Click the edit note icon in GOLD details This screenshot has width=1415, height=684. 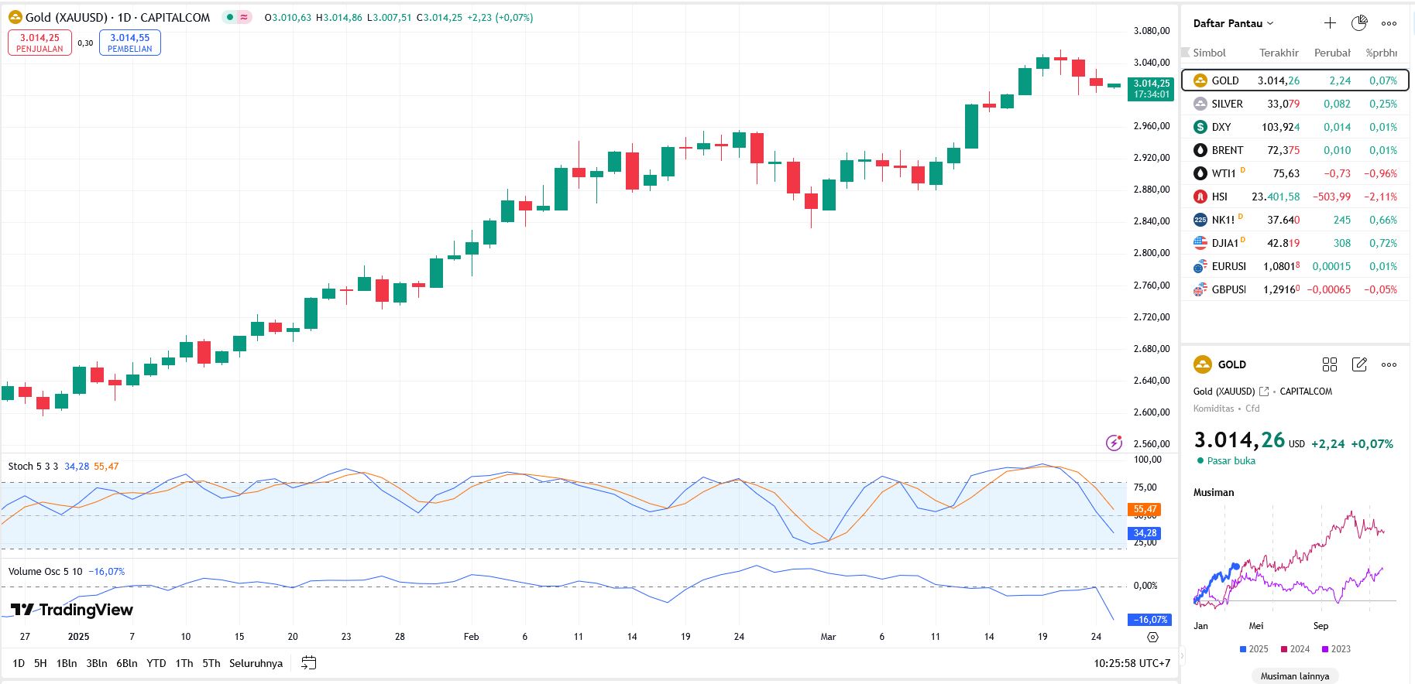click(x=1359, y=364)
